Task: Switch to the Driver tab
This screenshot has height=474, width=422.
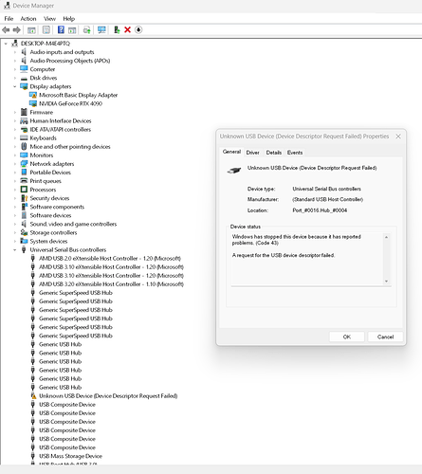Action: pyautogui.click(x=252, y=153)
